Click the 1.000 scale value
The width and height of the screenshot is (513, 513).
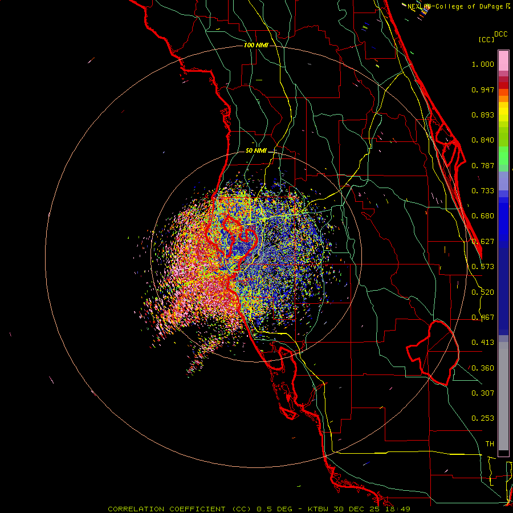pyautogui.click(x=483, y=64)
